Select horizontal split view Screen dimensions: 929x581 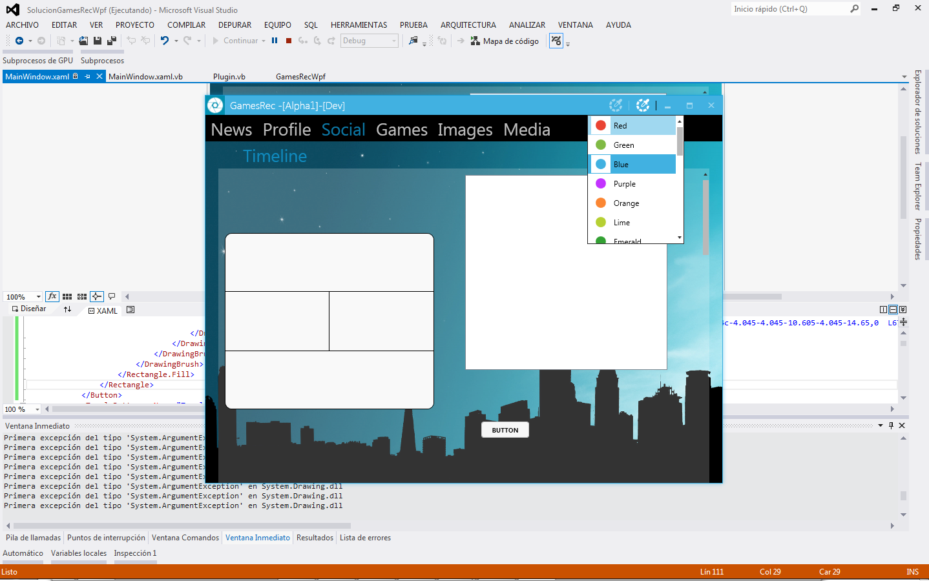(893, 310)
